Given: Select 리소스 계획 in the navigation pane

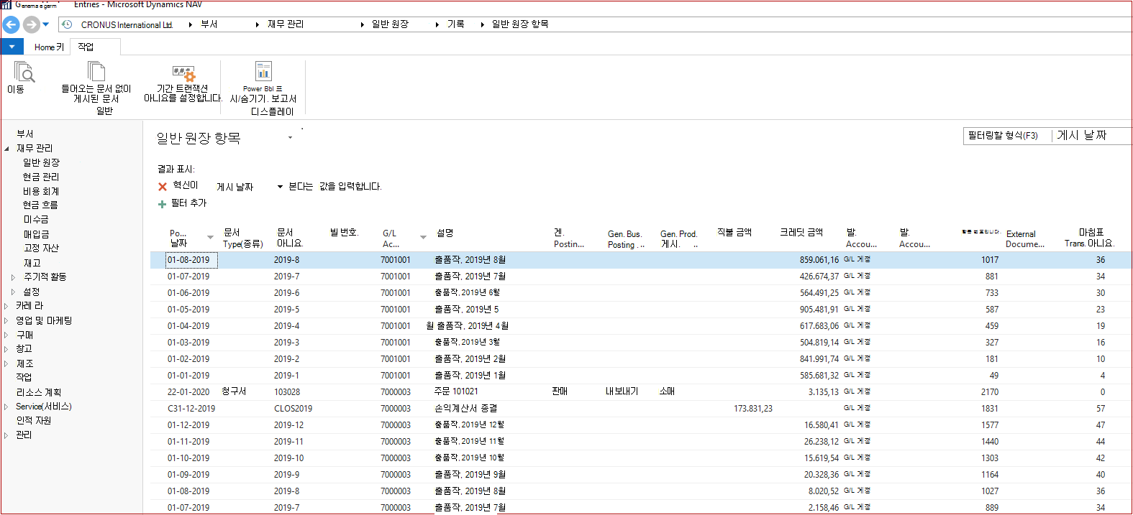Looking at the screenshot, I should tap(39, 392).
